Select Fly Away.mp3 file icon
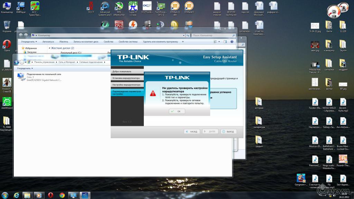Viewport: 354px width, 199px height. (329, 182)
